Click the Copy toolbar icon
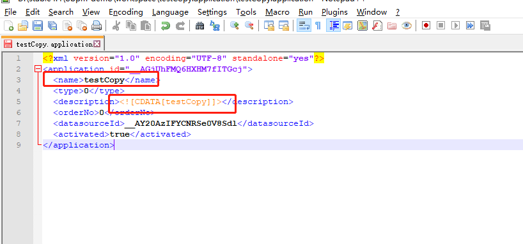This screenshot has width=523, height=244. 130,26
